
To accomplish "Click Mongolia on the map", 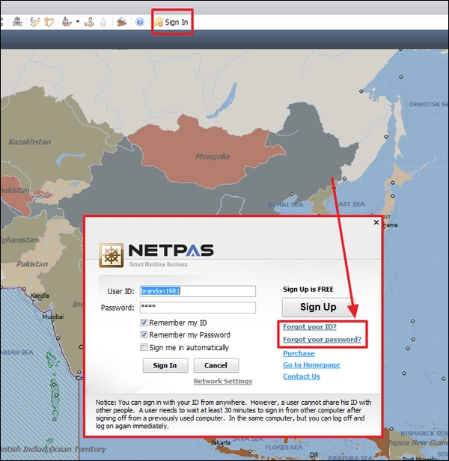I will [213, 156].
